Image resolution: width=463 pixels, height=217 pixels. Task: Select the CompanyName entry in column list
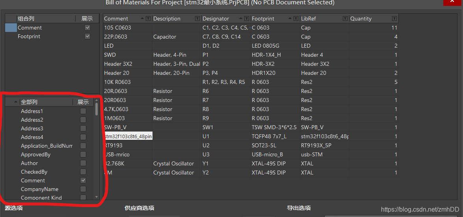point(39,189)
